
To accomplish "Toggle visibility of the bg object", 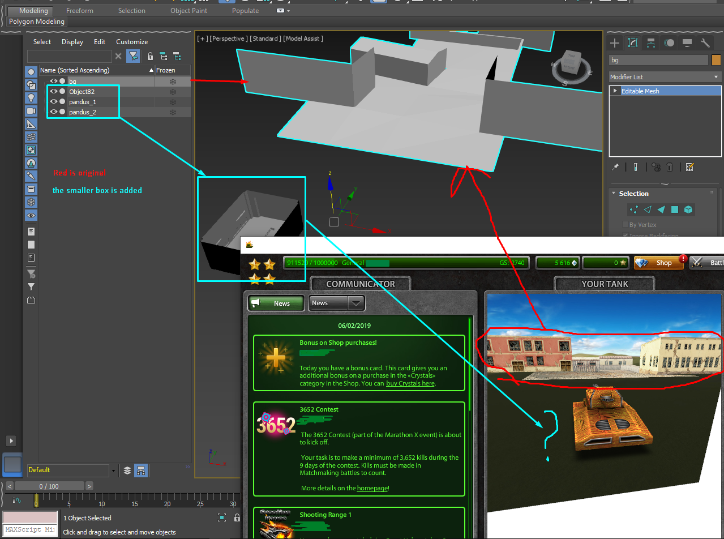I will [53, 81].
